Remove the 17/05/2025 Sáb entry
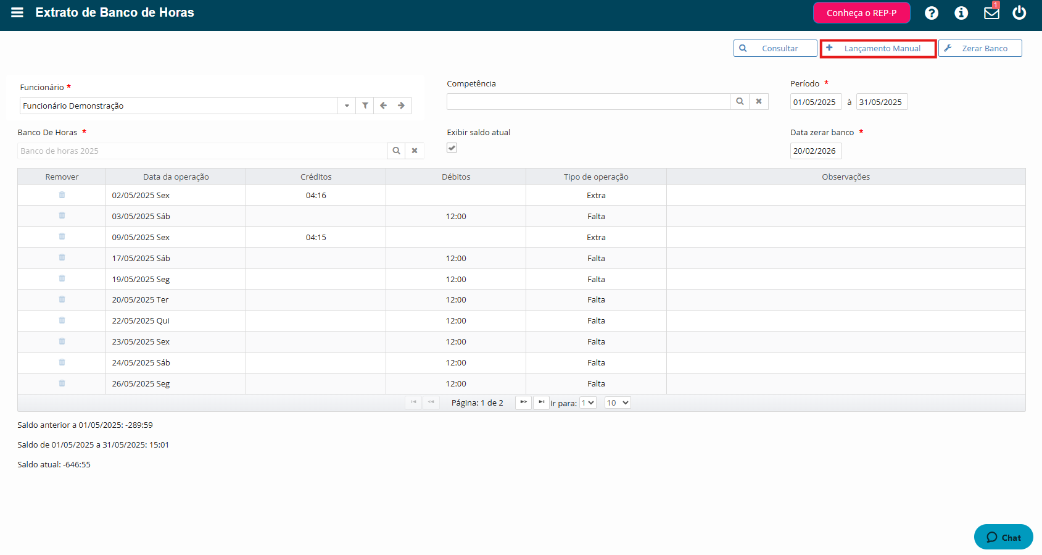The height and width of the screenshot is (555, 1042). point(62,257)
